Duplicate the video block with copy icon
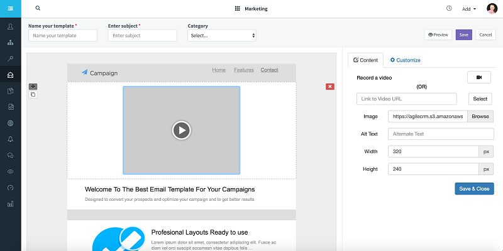Image resolution: width=503 pixels, height=251 pixels. click(x=33, y=95)
